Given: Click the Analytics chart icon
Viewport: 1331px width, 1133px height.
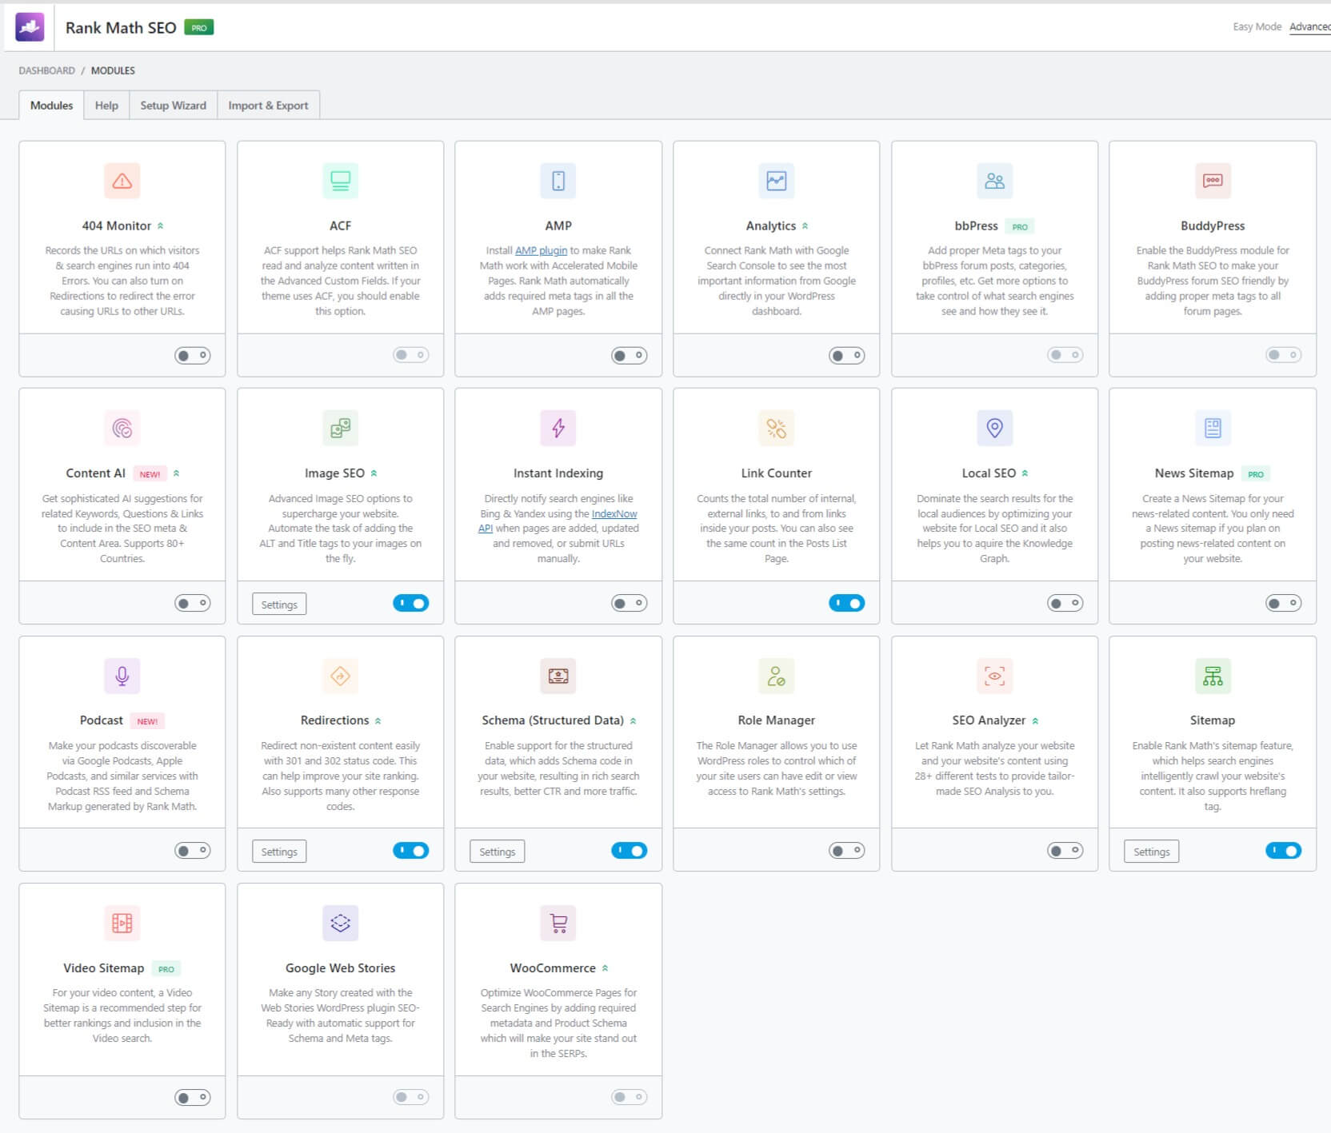Looking at the screenshot, I should tap(776, 181).
